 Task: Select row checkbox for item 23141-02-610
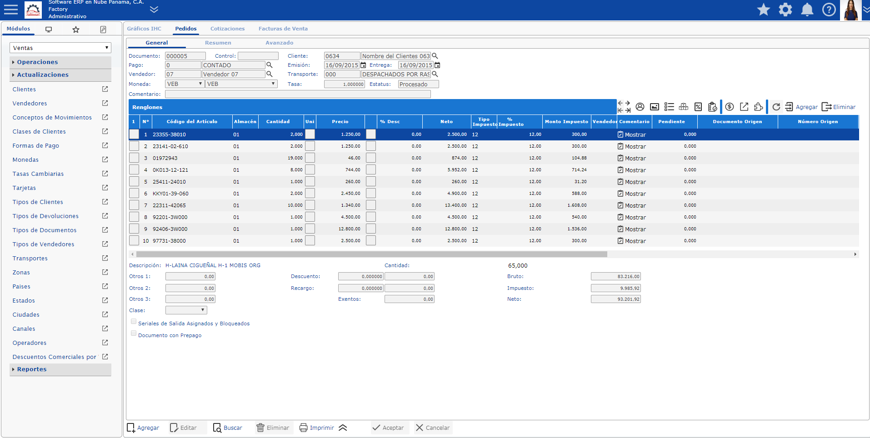click(x=134, y=146)
